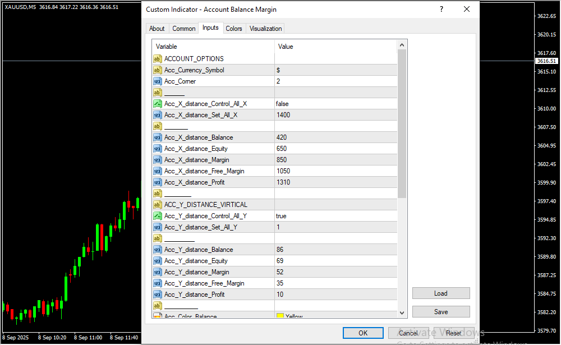Click the integer icon next to Acc_X_distance_Balance
Image resolution: width=561 pixels, height=345 pixels.
158,137
